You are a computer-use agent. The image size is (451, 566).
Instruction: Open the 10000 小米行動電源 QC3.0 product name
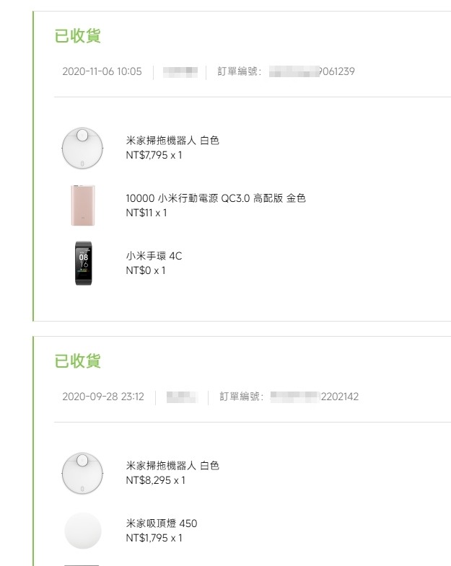215,198
